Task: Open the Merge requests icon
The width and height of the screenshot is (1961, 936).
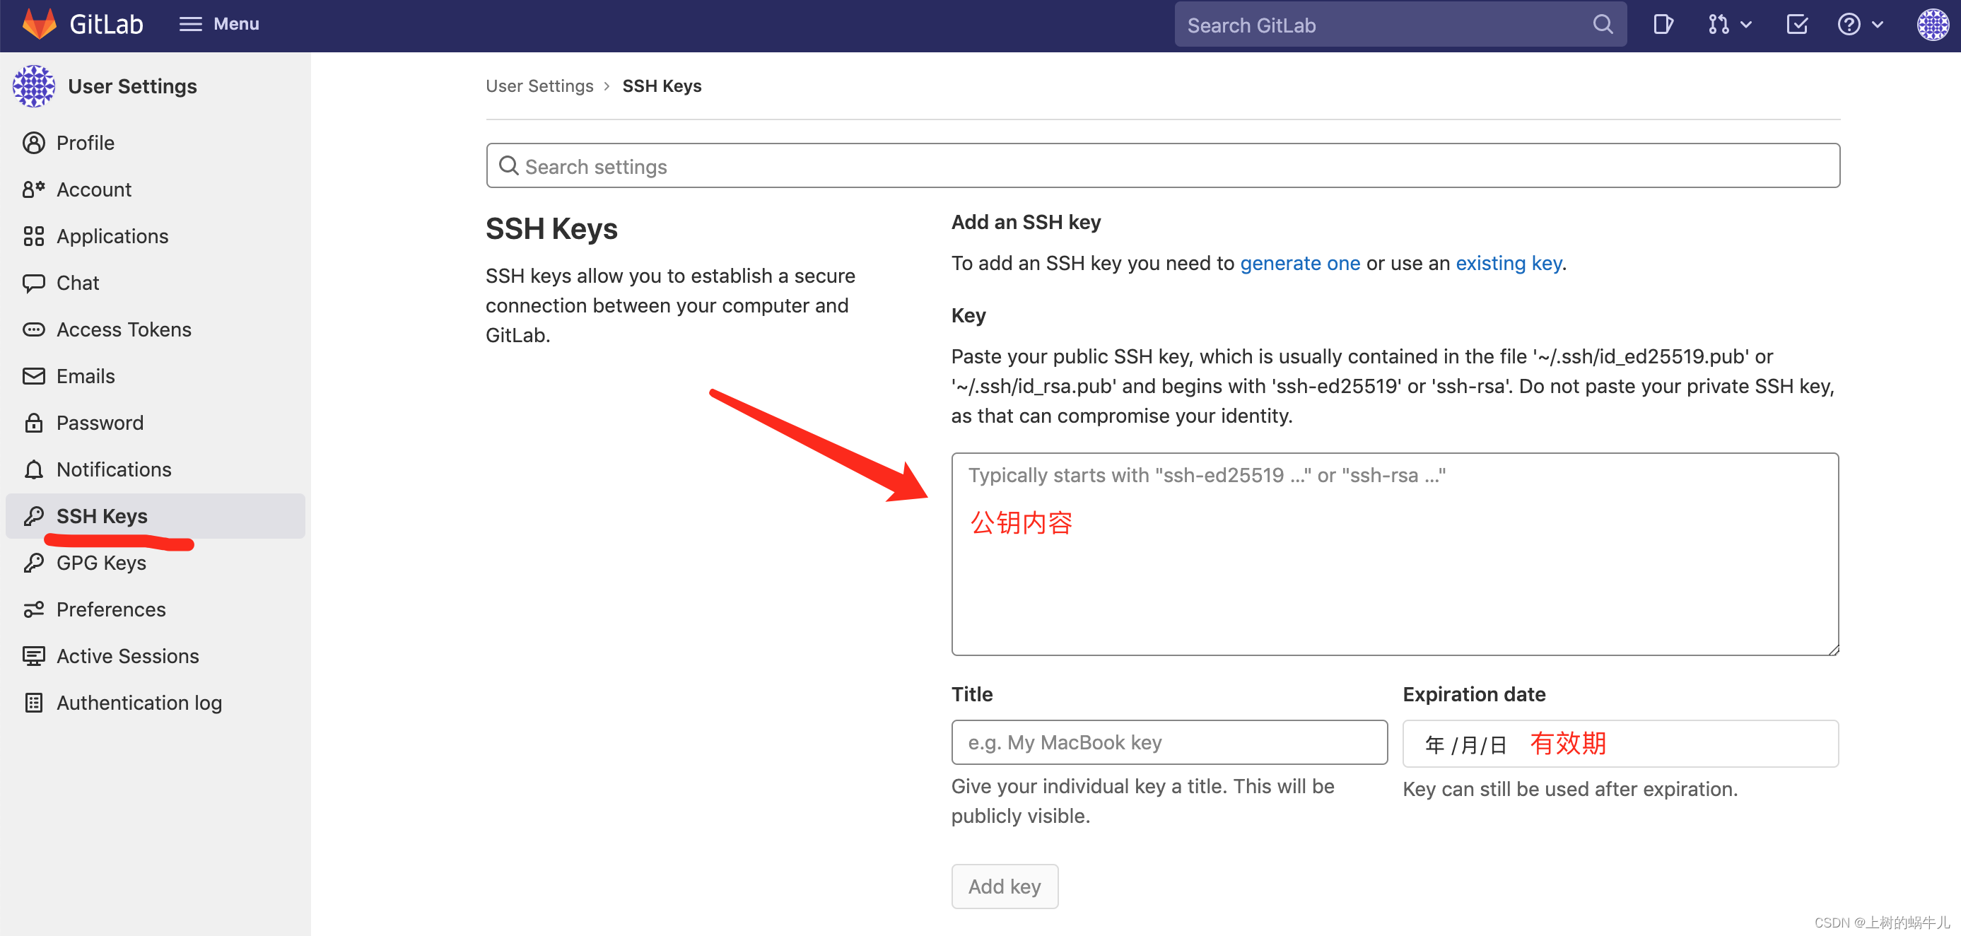Action: (1718, 24)
